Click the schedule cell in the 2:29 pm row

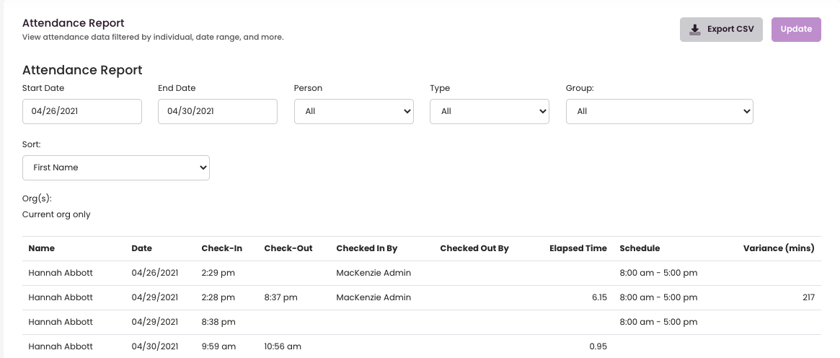(658, 273)
